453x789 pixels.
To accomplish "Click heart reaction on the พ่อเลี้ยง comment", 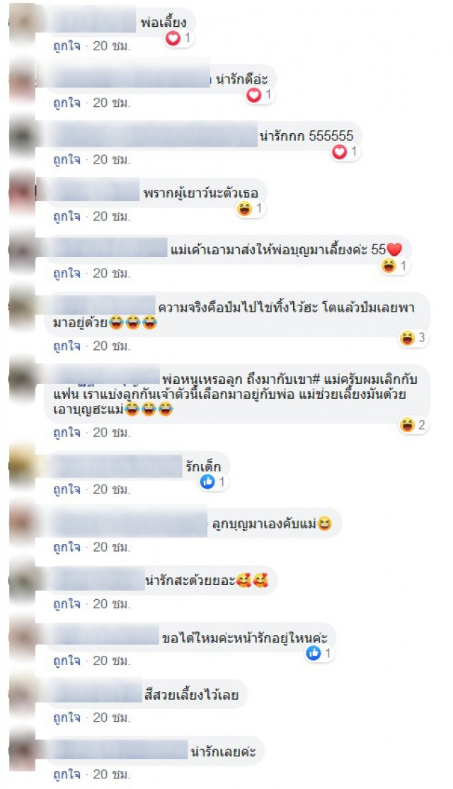I will pos(173,38).
